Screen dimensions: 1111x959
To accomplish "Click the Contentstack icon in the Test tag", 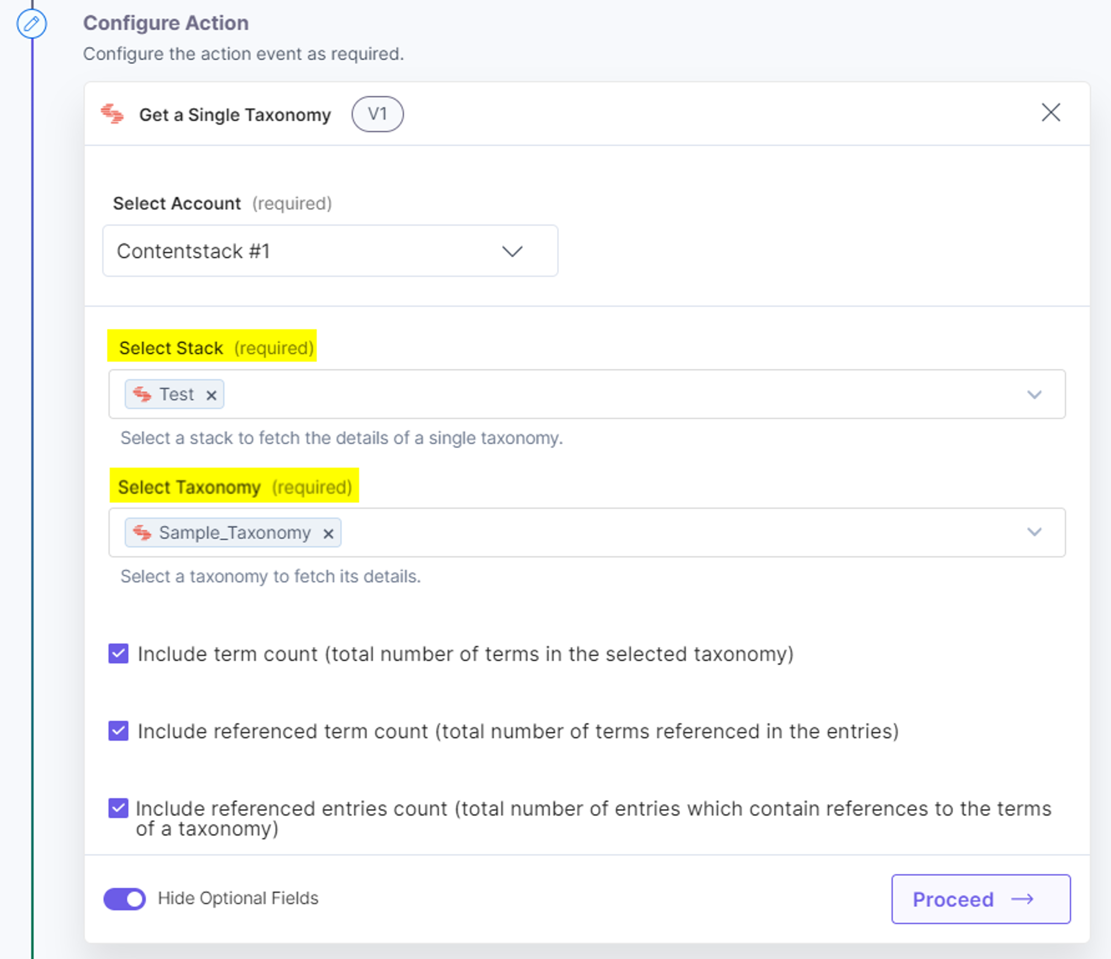I will coord(142,394).
